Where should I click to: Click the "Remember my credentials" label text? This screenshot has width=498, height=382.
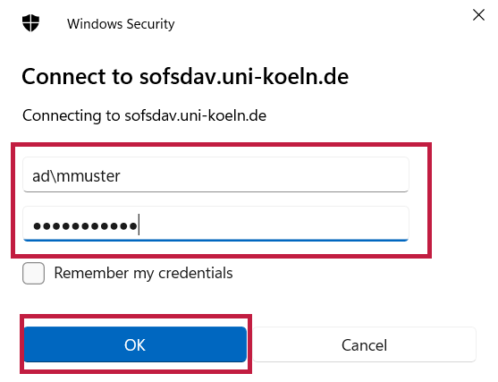(x=143, y=274)
